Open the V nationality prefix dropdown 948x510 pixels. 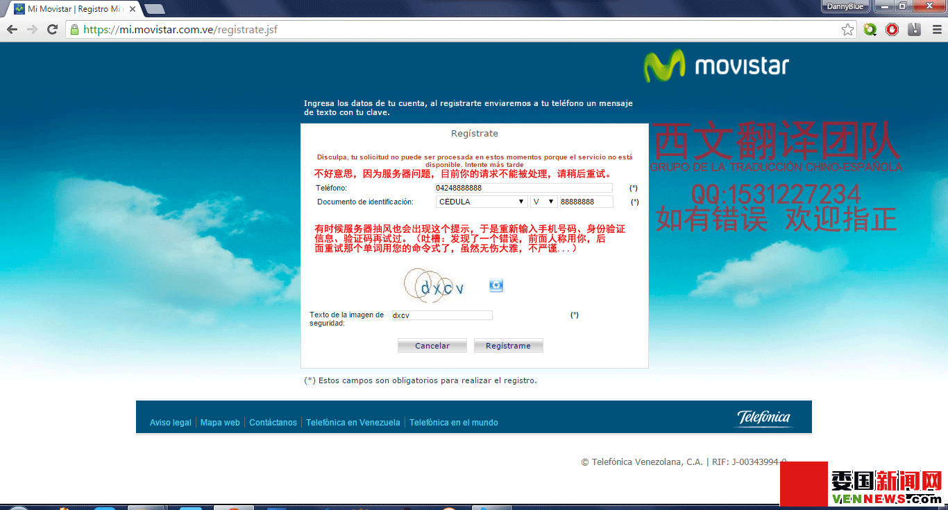[x=544, y=202]
